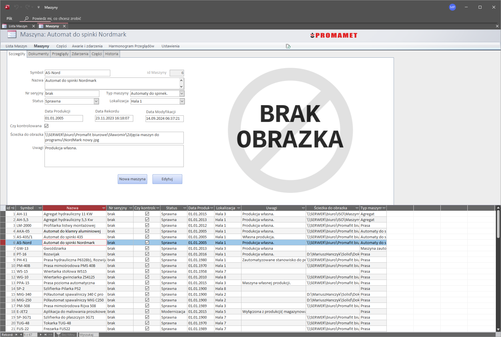Click the Edytuj button

167,179
